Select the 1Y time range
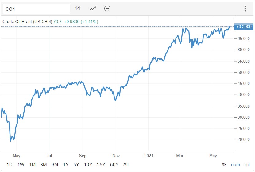This screenshot has height=172, width=255. coord(66,165)
